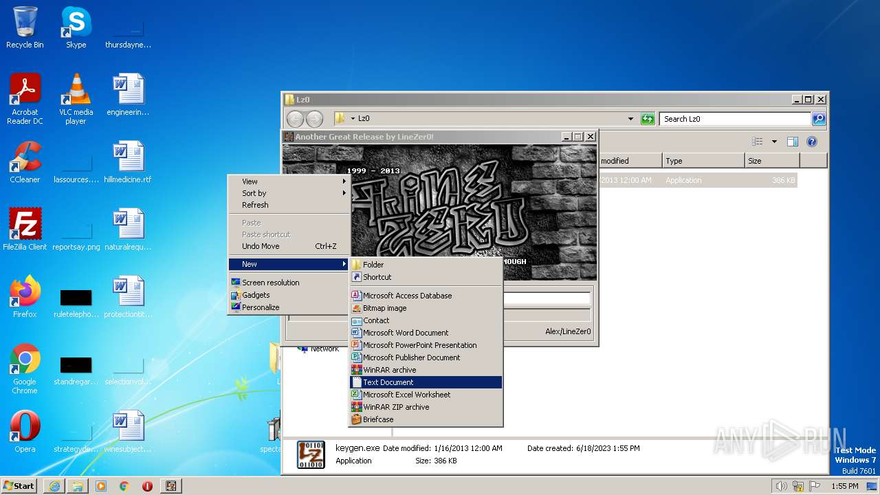Switch to keygen taskbar button
The image size is (880, 495).
coord(170,485)
